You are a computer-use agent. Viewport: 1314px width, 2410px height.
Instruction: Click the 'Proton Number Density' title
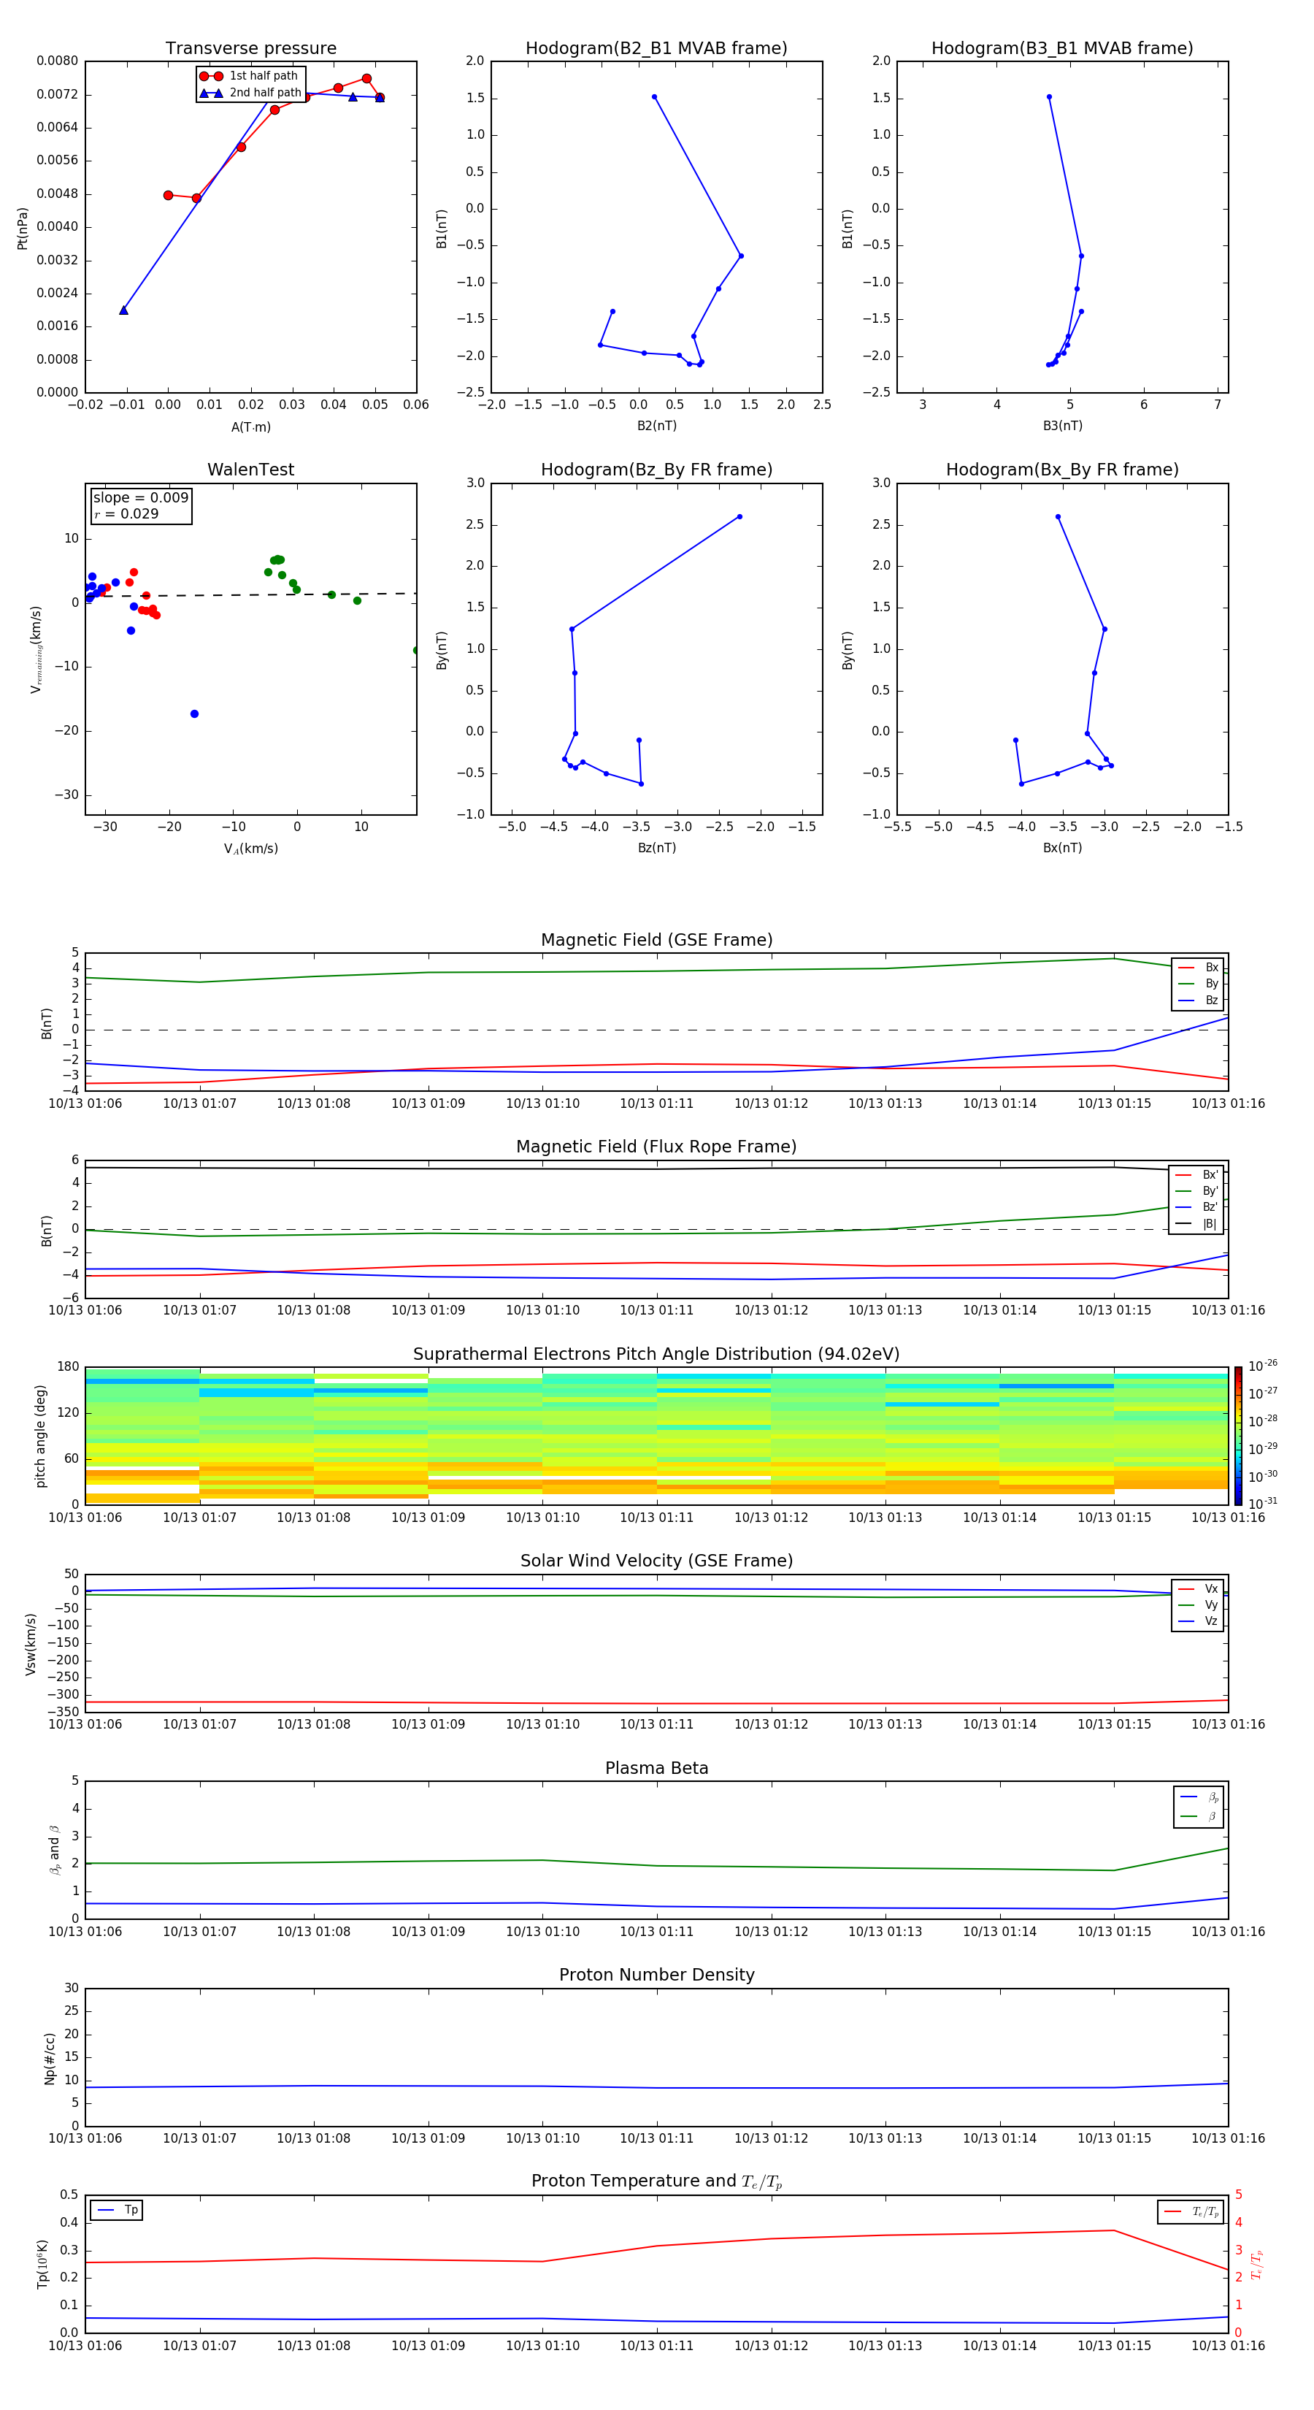coord(656,1975)
